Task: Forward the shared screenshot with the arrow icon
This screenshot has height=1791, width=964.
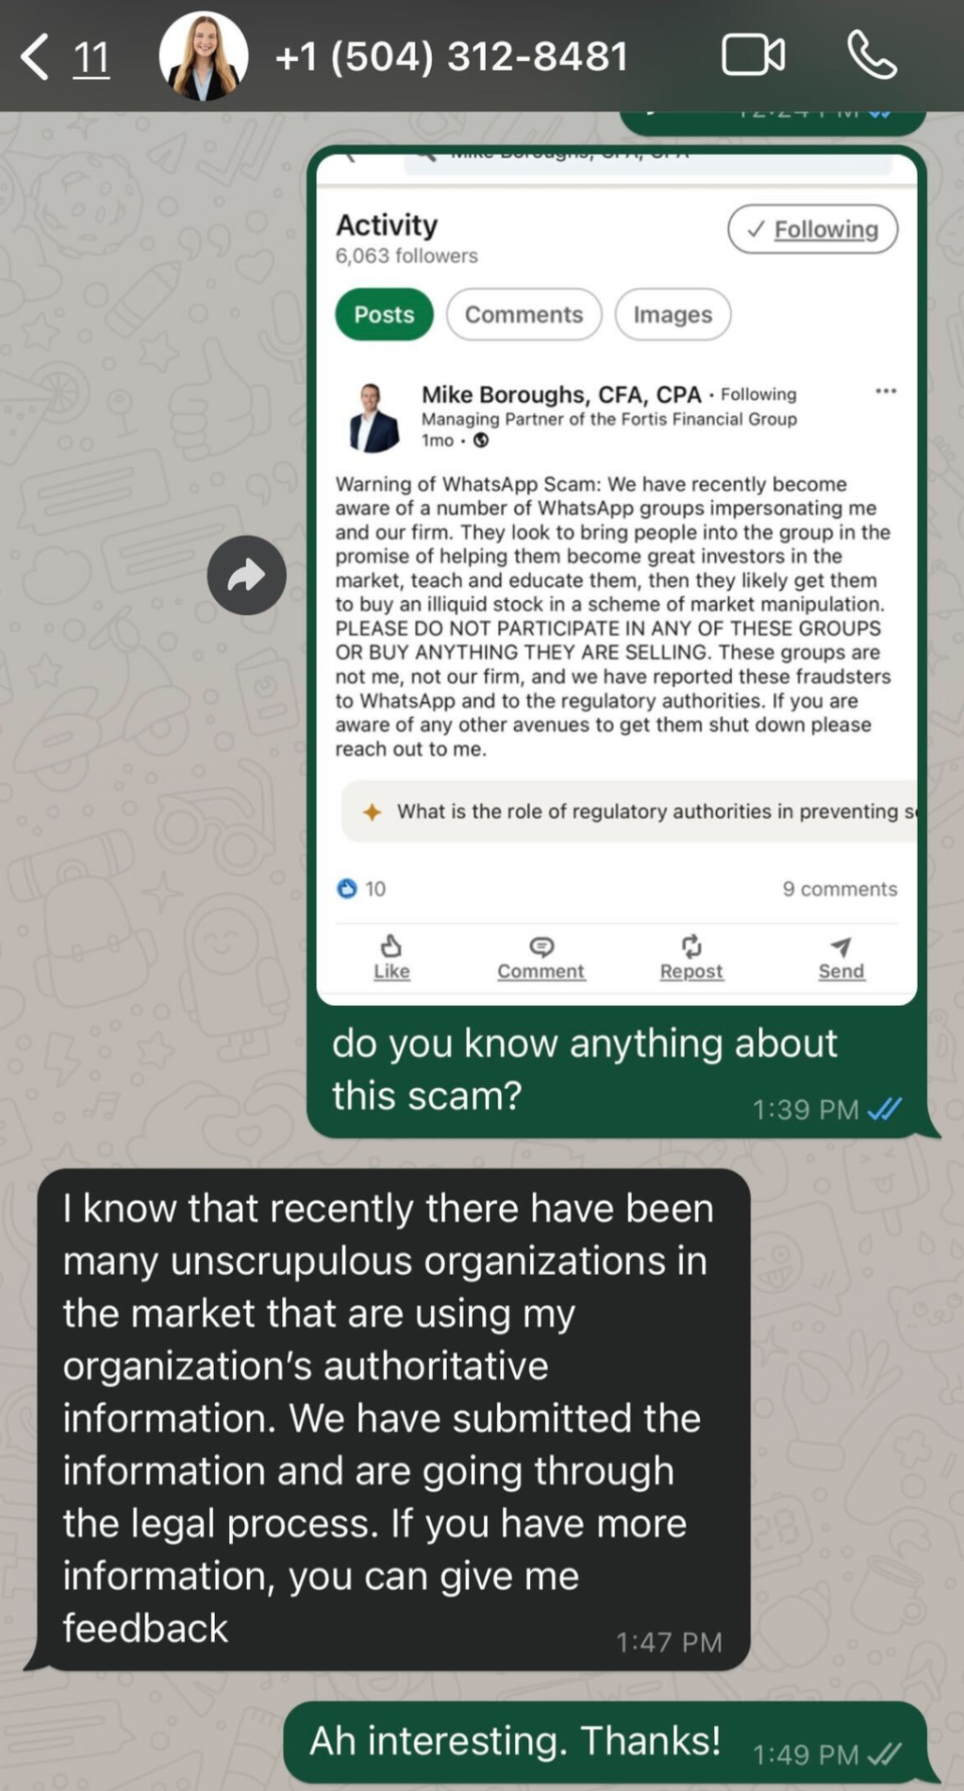Action: (x=247, y=575)
